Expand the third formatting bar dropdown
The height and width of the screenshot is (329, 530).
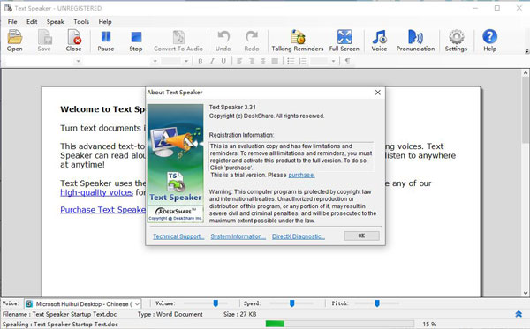coord(186,62)
